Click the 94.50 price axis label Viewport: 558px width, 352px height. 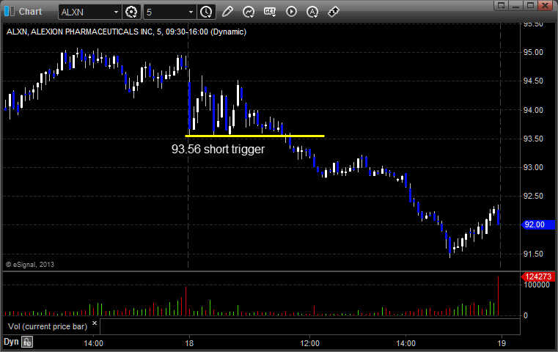pos(533,81)
